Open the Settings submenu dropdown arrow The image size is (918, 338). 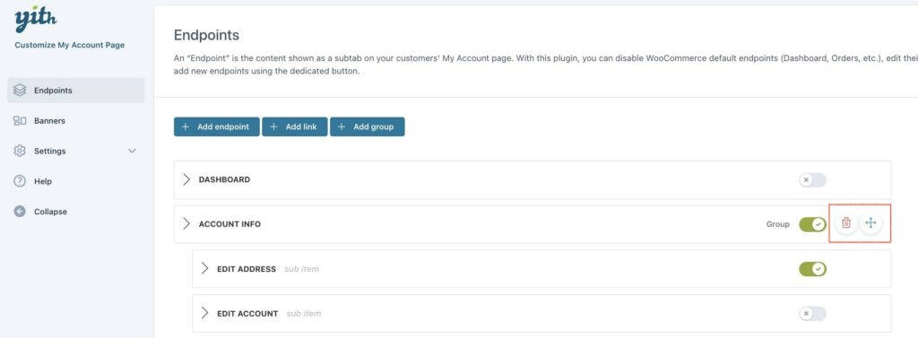pos(132,152)
